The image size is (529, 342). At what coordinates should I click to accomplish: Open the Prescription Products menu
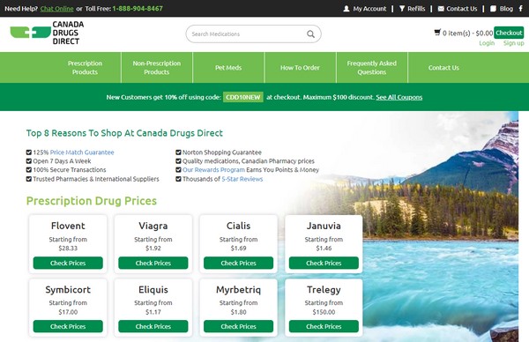(85, 68)
